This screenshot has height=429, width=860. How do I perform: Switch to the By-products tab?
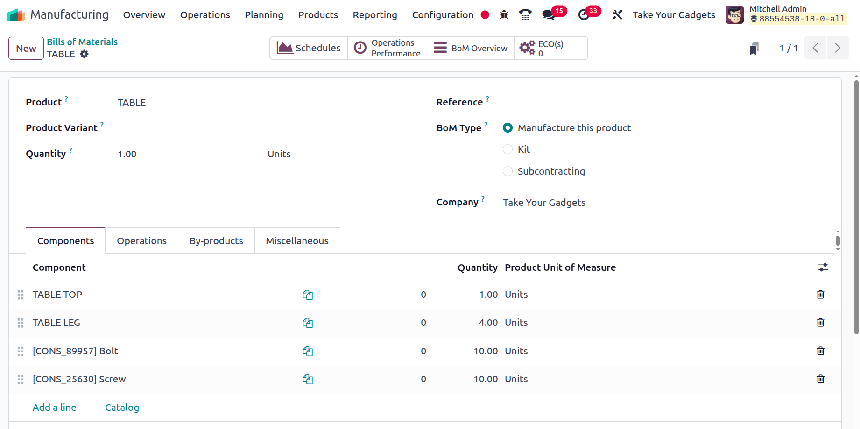(x=216, y=241)
